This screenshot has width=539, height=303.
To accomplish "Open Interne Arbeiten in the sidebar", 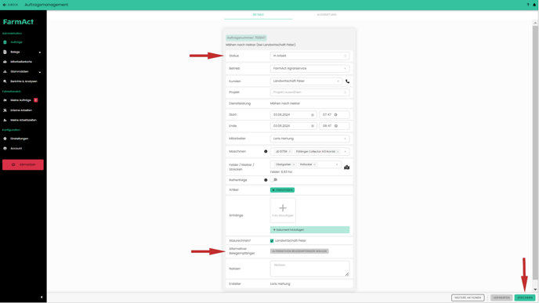I will click(21, 110).
